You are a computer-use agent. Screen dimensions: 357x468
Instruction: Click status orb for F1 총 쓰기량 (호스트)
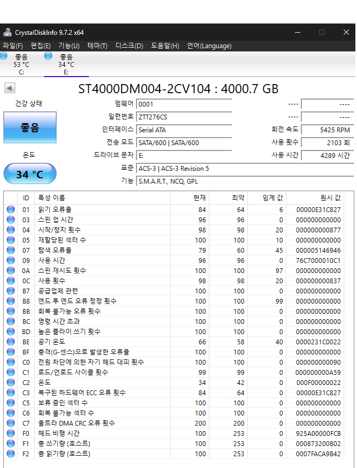tap(11, 443)
